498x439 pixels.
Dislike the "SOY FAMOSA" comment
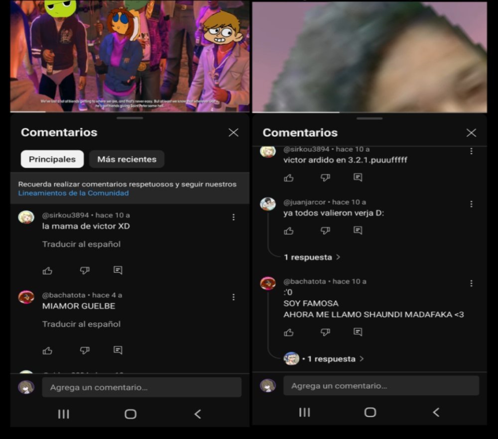pyautogui.click(x=325, y=332)
